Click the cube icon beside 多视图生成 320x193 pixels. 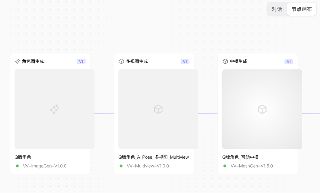point(121,61)
